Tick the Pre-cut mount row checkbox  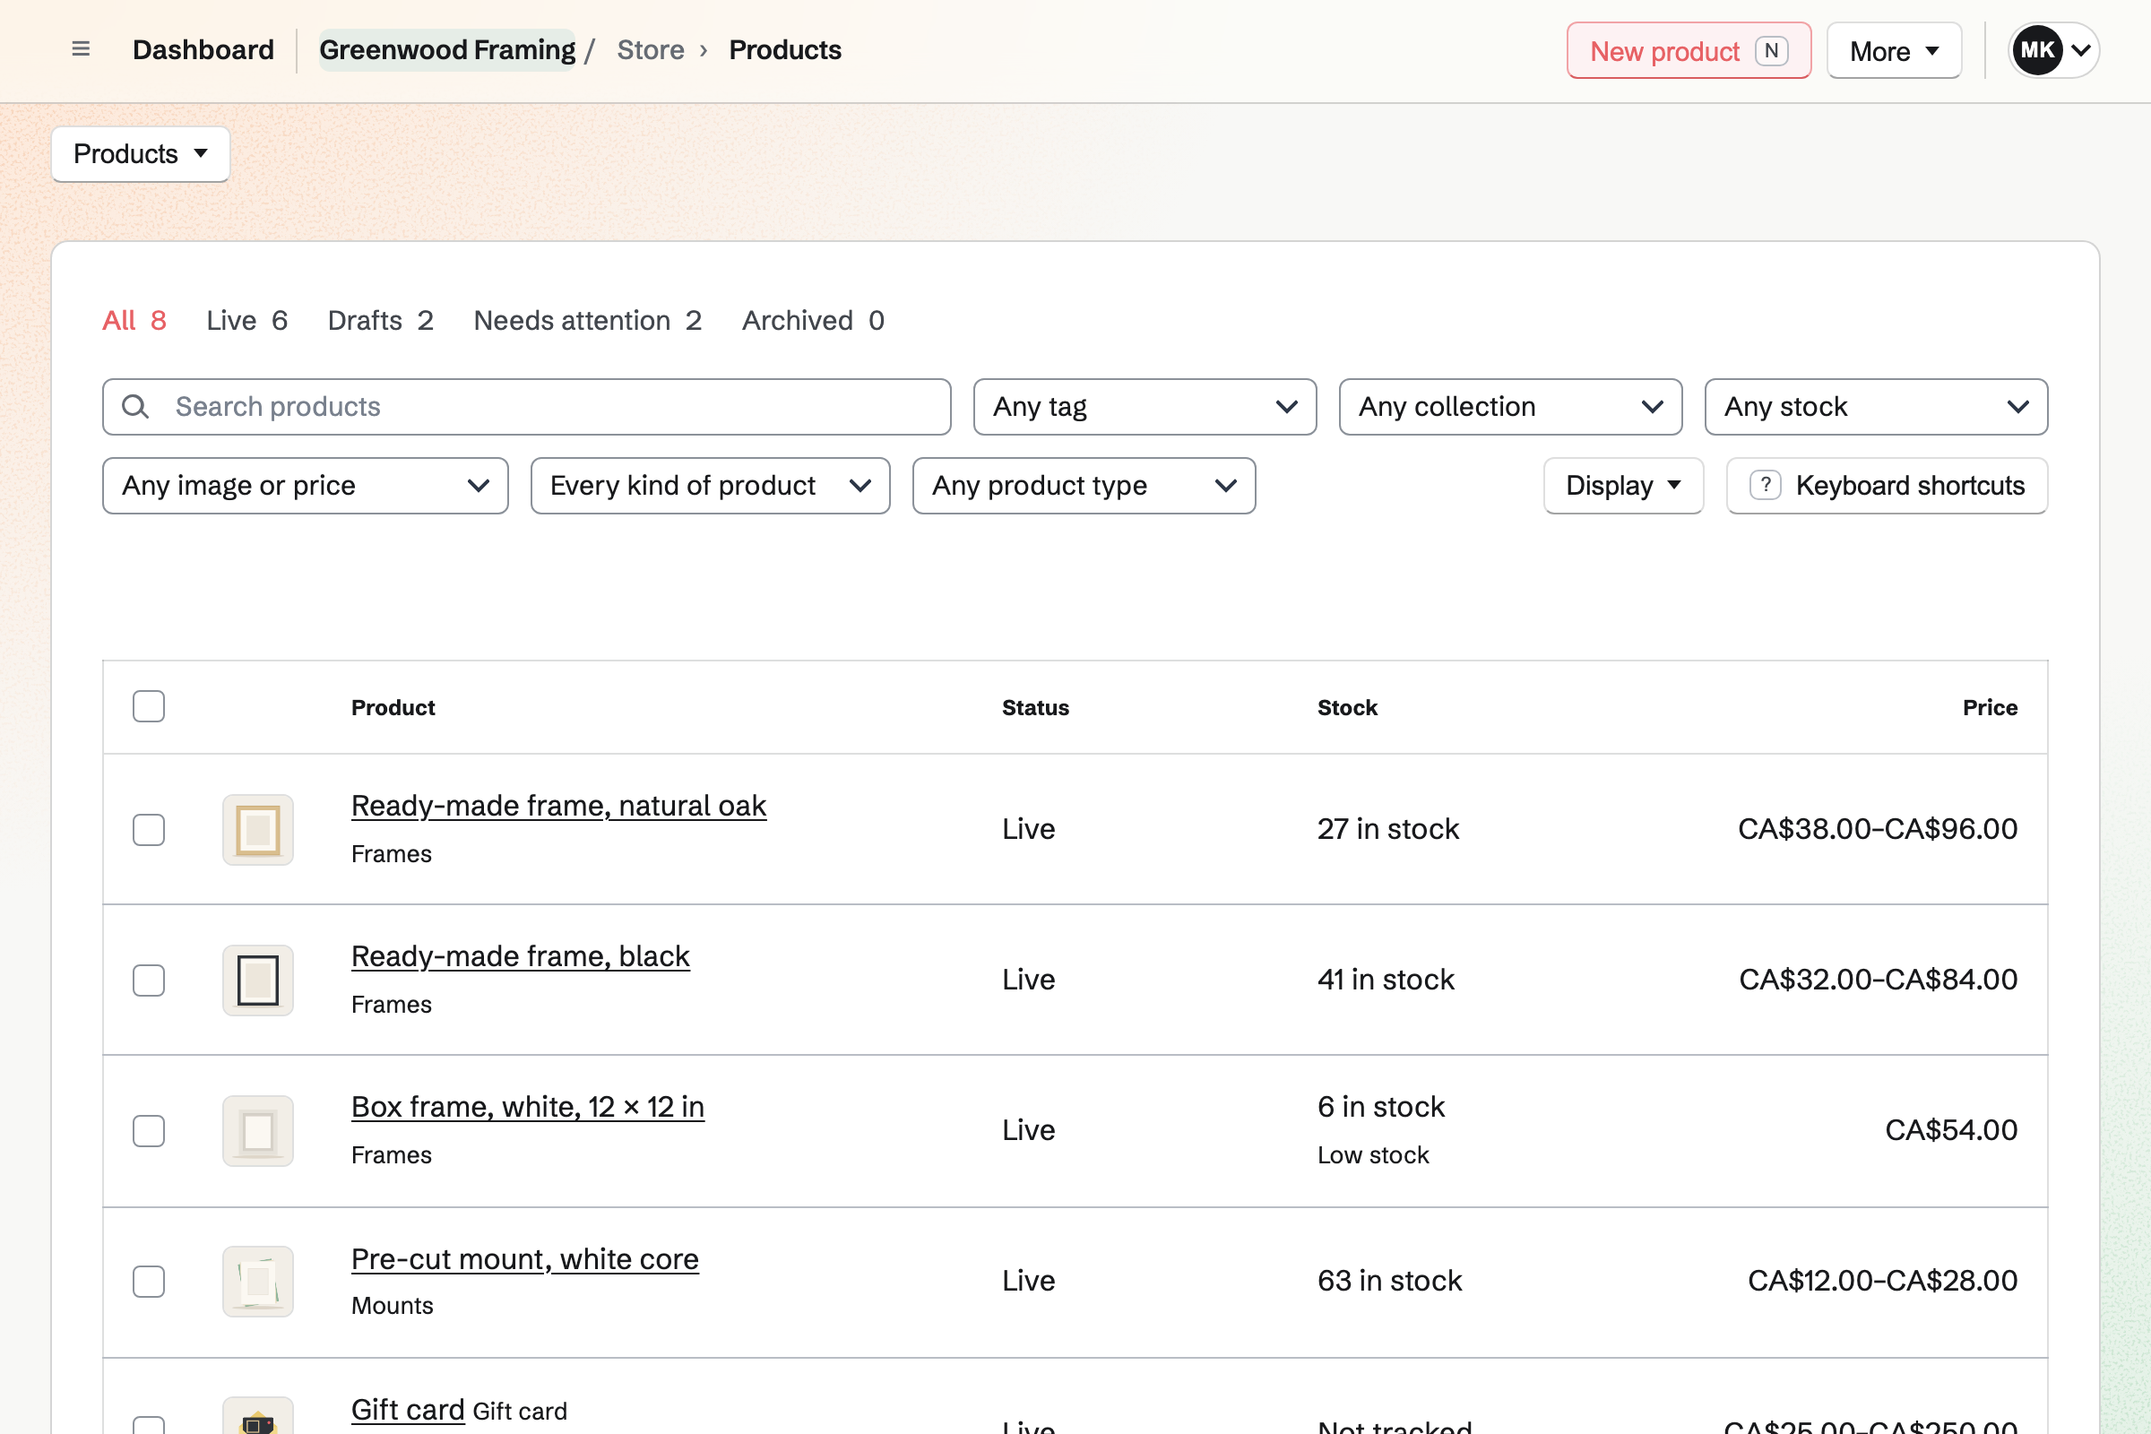[x=148, y=1282]
